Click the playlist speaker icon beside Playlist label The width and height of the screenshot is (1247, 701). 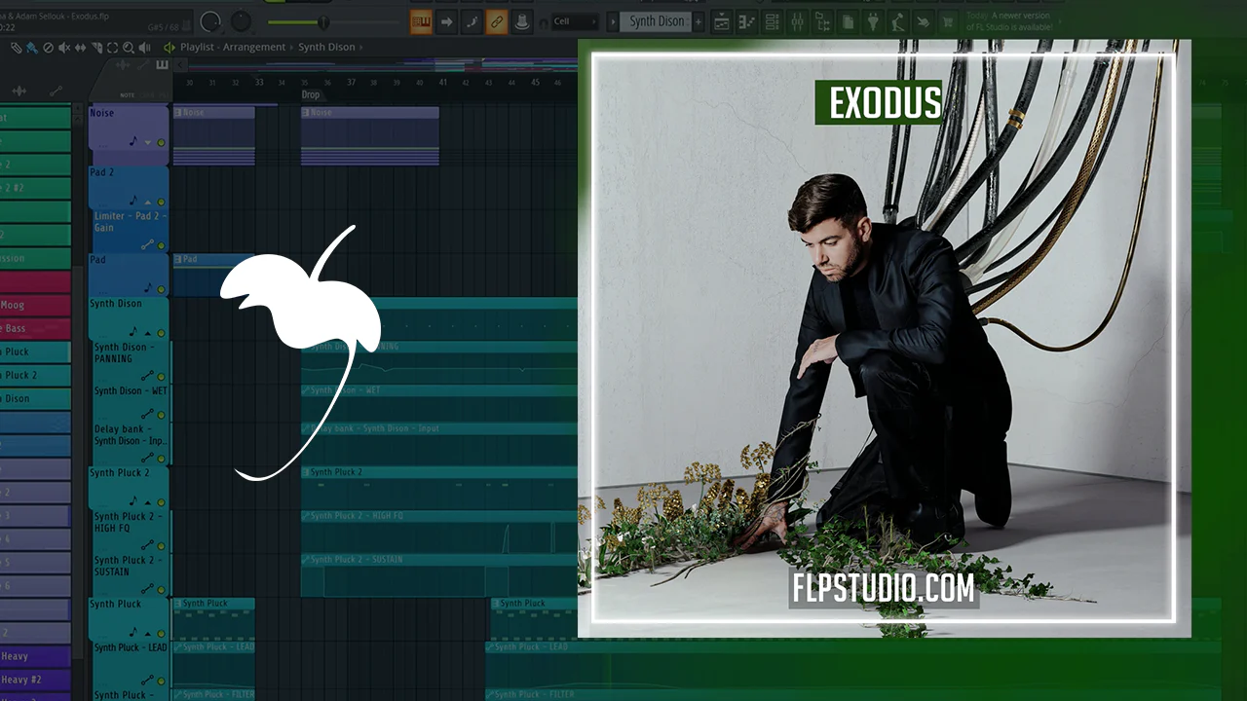(170, 48)
